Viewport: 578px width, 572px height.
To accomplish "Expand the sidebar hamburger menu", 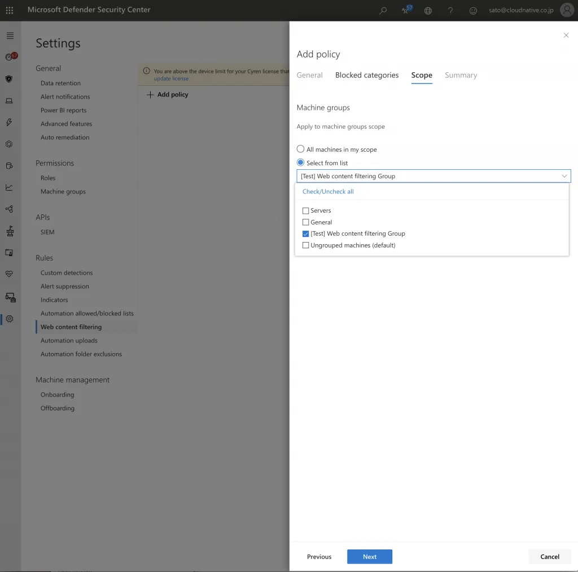I will [x=10, y=36].
